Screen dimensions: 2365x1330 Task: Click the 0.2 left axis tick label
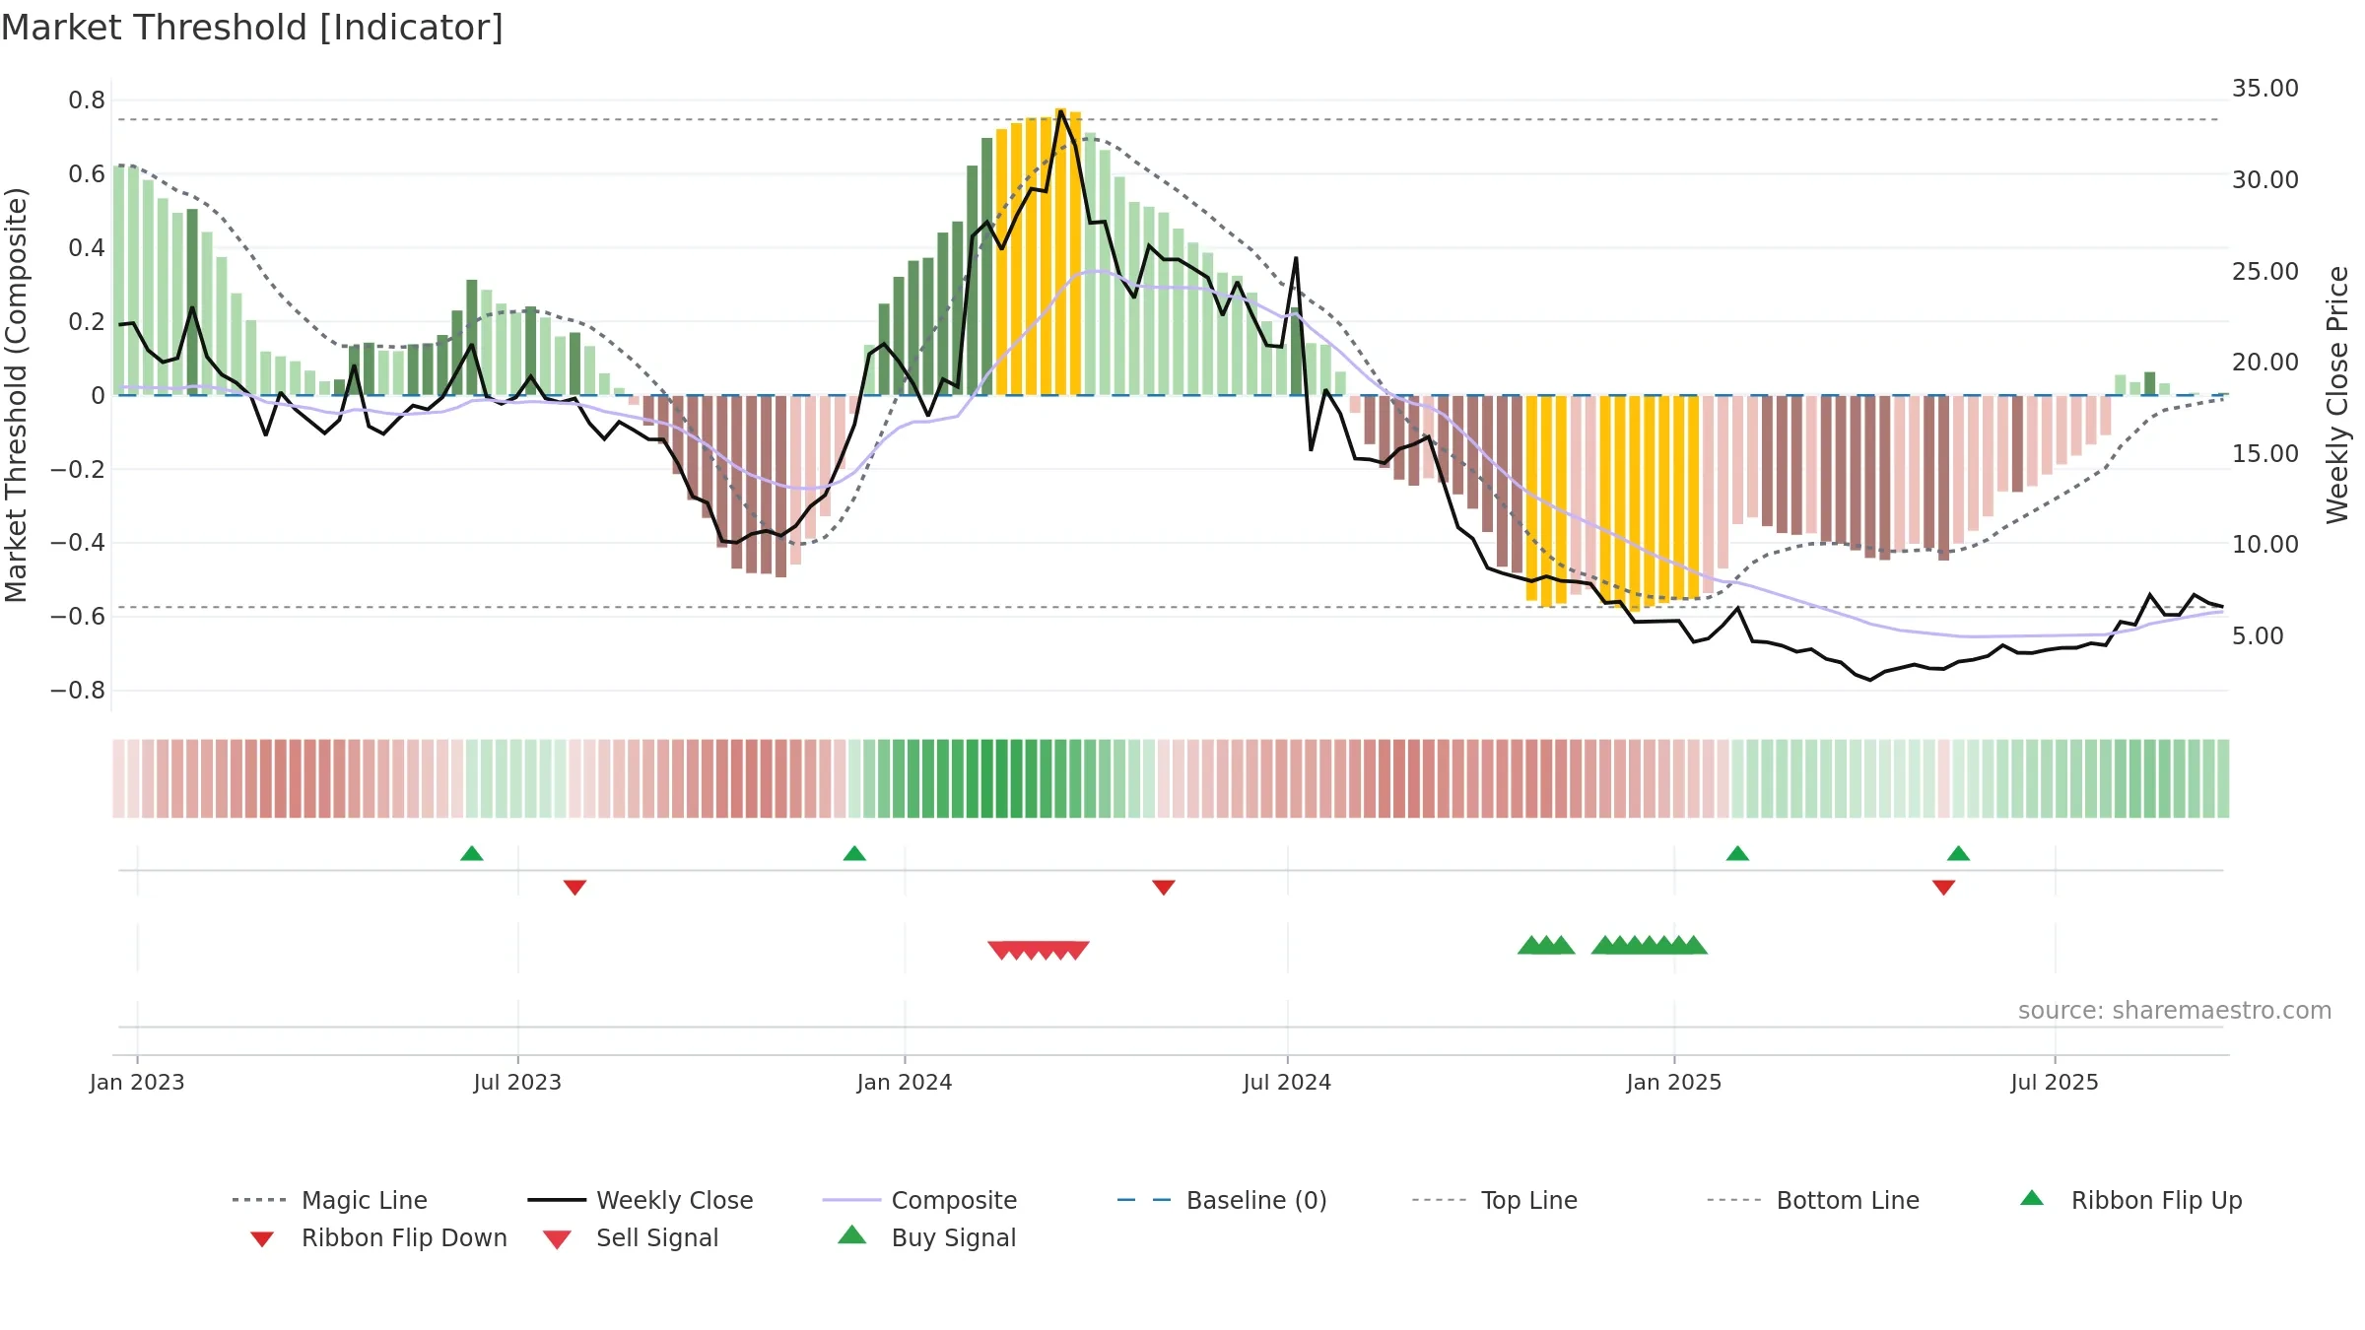[87, 322]
